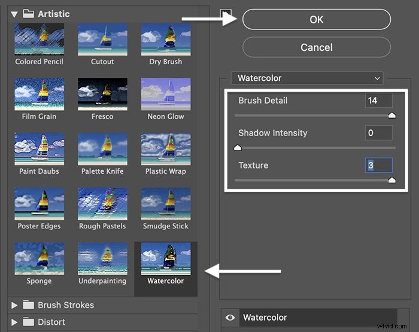Click the Texture value input field

pos(379,165)
